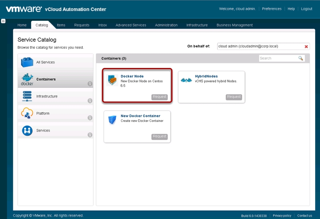Open the Administration tab
The image size is (320, 219).
coord(166,25)
